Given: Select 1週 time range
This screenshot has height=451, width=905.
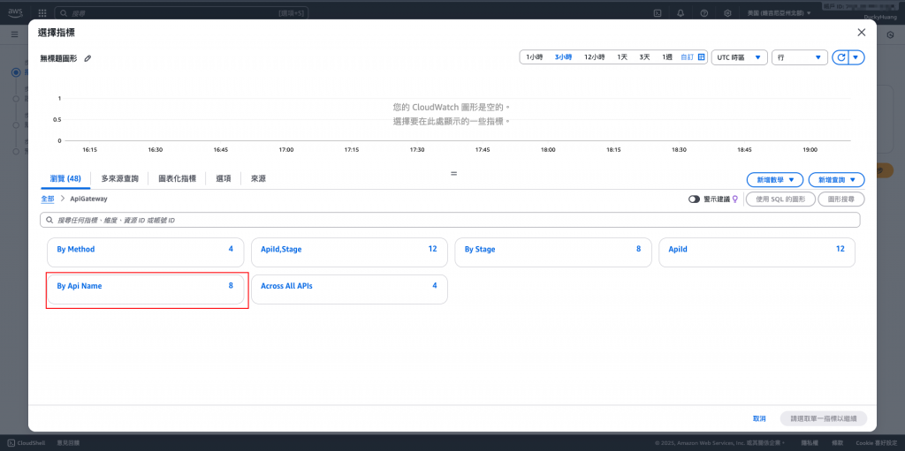Looking at the screenshot, I should (667, 57).
